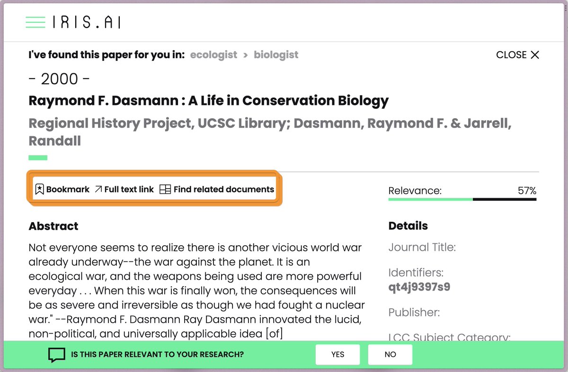This screenshot has height=372, width=568.
Task: Click the bookmark ribbon inside the Bookmark label
Action: (40, 189)
